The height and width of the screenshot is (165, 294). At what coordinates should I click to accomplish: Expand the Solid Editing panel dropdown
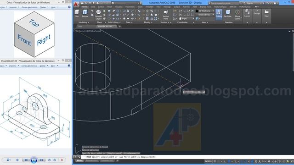click(x=114, y=22)
